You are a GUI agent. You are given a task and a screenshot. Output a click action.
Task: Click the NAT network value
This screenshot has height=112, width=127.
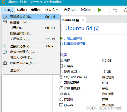[x=105, y=83]
